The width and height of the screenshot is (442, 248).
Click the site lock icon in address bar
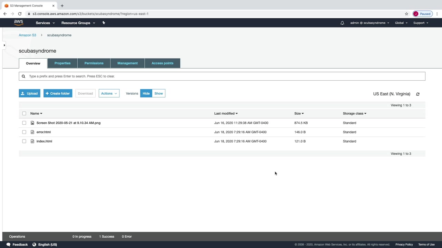(x=29, y=14)
